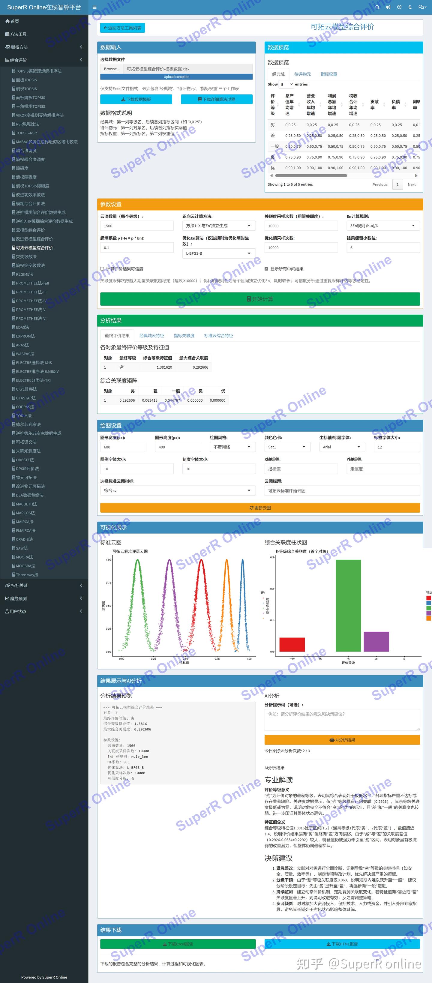The width and height of the screenshot is (432, 983).
Task: Open the 正向云计算方法 dropdown
Action: 219,226
